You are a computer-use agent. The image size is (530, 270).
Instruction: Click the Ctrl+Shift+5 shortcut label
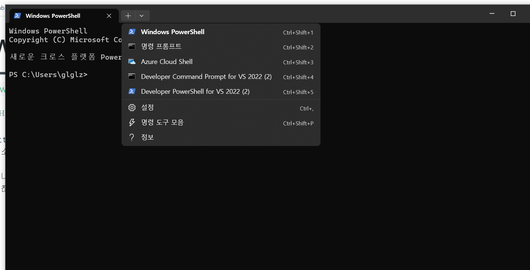coord(298,92)
